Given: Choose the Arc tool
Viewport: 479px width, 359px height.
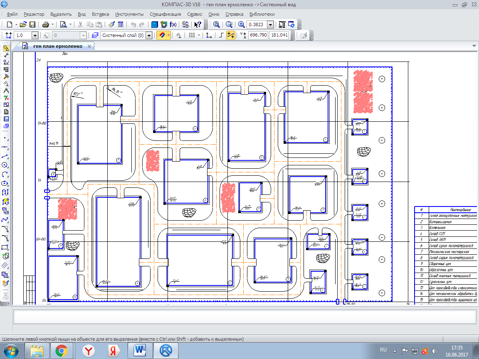Looking at the screenshot, I should click(5, 175).
